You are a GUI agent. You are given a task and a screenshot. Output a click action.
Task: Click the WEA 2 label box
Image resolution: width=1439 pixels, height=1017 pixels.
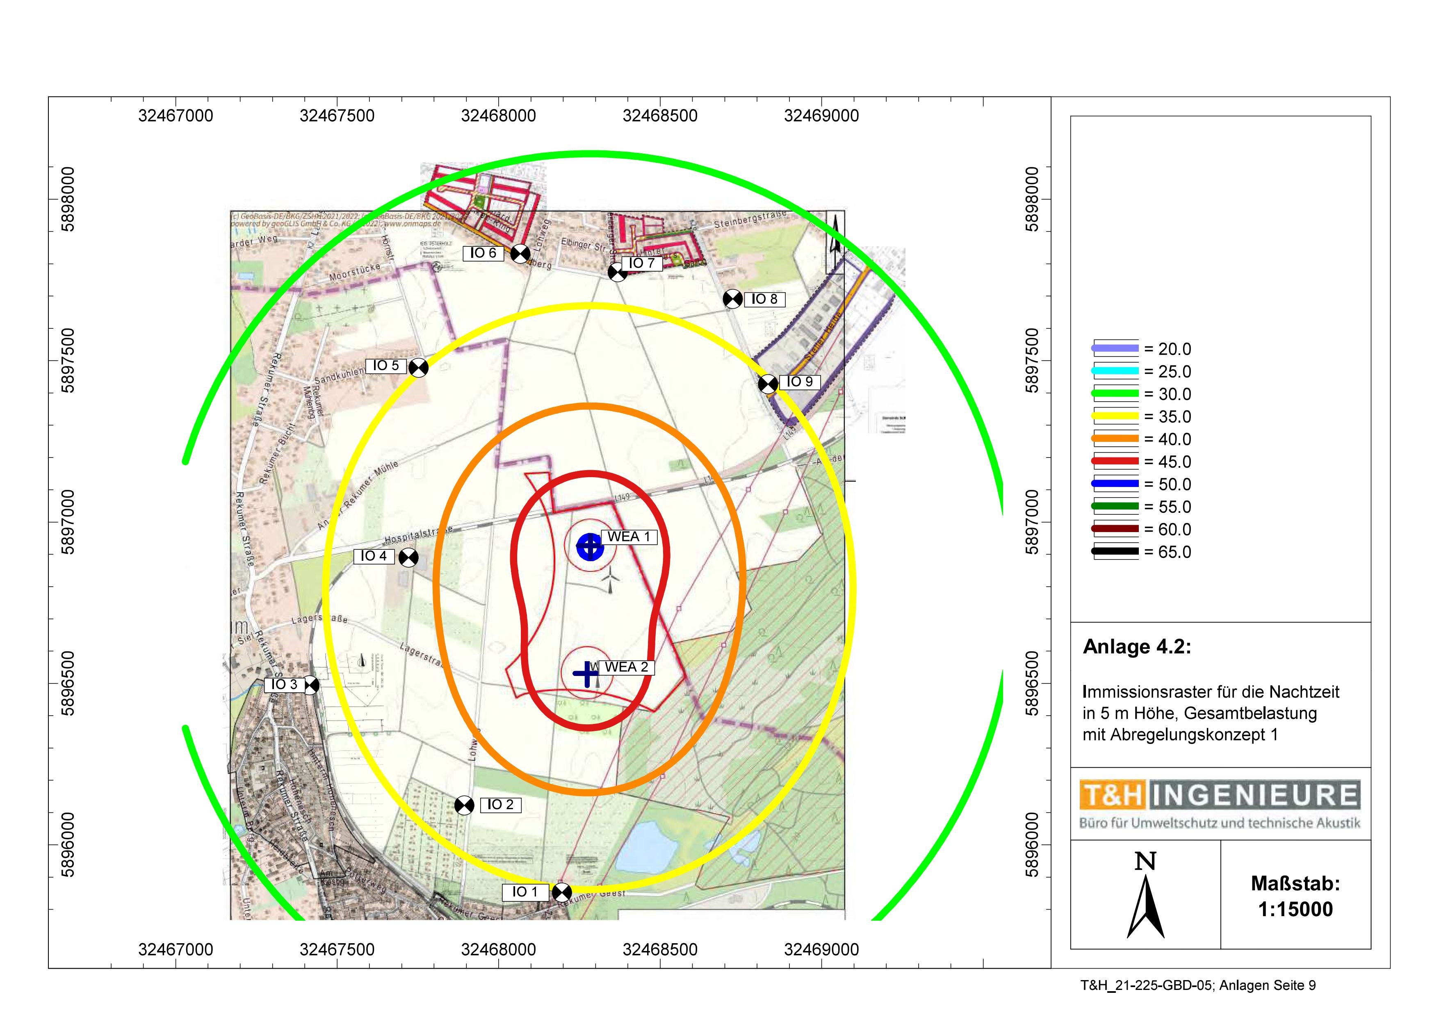[x=626, y=667]
